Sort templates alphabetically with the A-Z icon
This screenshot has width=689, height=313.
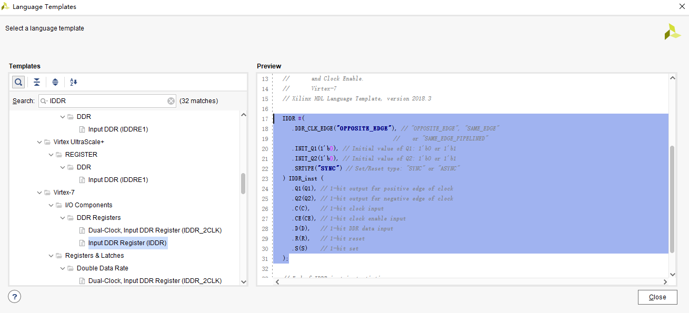(x=74, y=82)
